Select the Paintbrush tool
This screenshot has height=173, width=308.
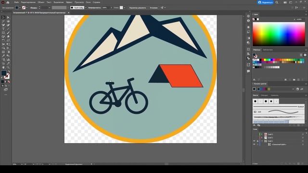8,33
